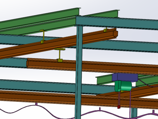Select the tall teal vertical column
Image resolution: width=158 pixels, height=119 pixels.
click(x=79, y=72)
